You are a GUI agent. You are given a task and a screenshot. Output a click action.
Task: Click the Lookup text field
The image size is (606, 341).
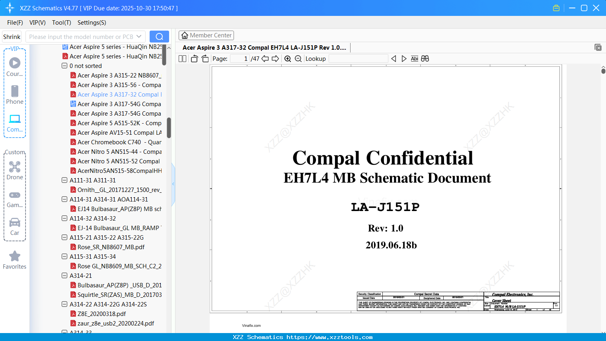pyautogui.click(x=358, y=59)
